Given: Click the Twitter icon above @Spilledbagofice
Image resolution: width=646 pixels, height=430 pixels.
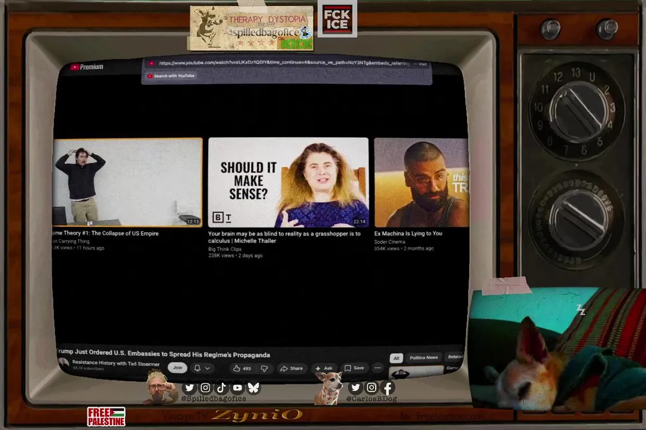Looking at the screenshot, I should 189,388.
